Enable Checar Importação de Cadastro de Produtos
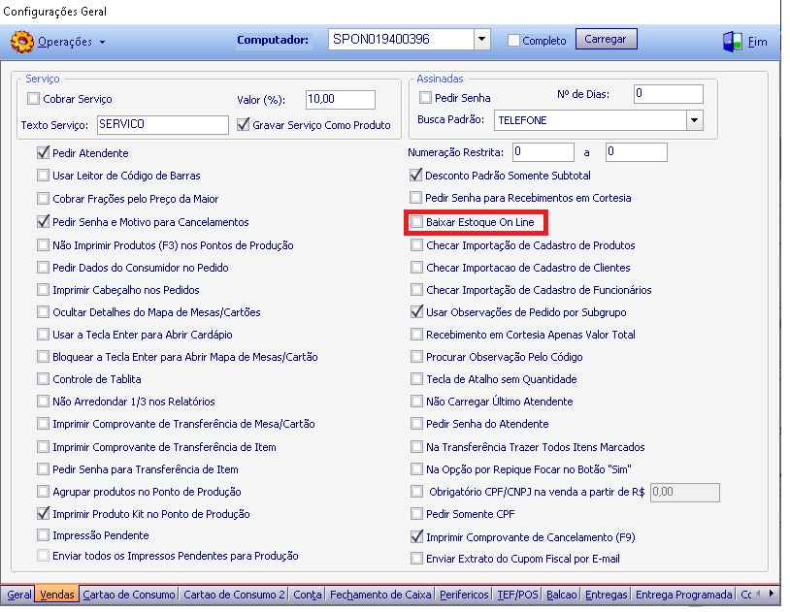This screenshot has height=612, width=790. point(416,245)
